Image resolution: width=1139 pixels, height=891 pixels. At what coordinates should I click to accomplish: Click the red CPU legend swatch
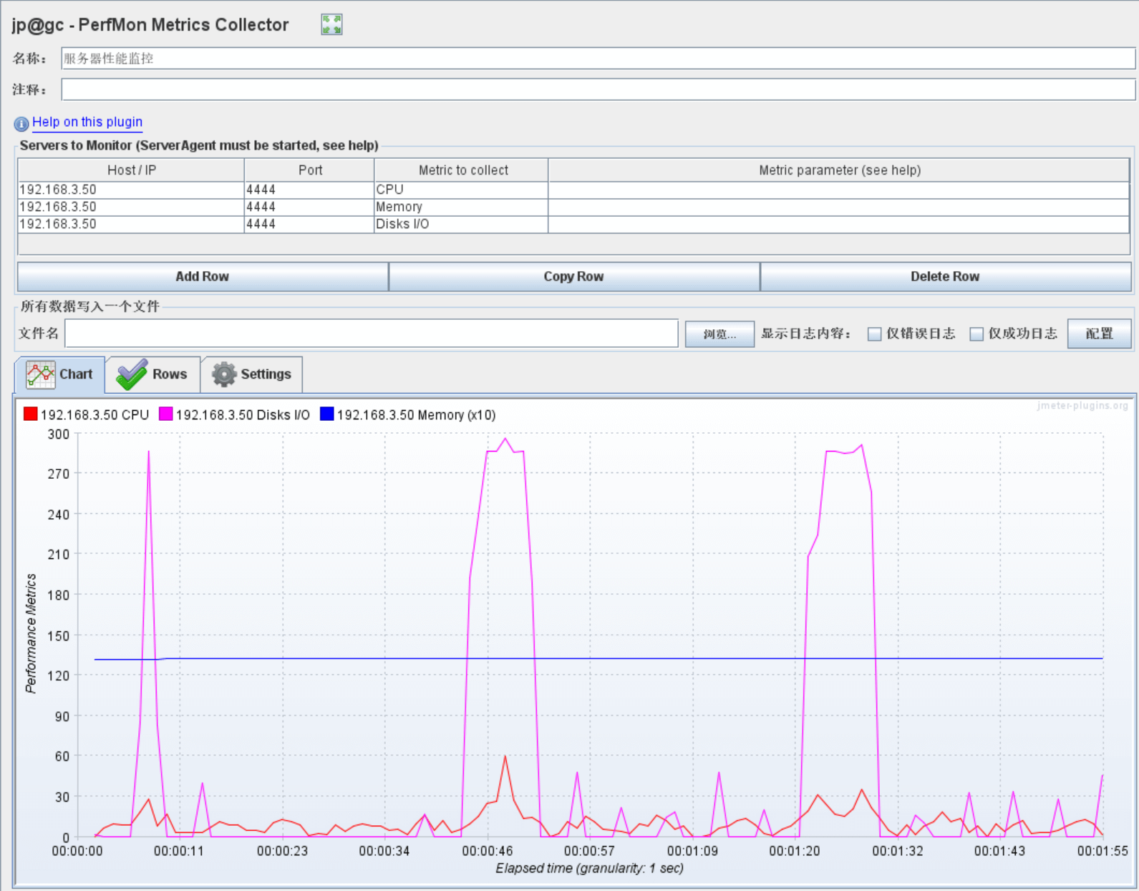coord(30,414)
